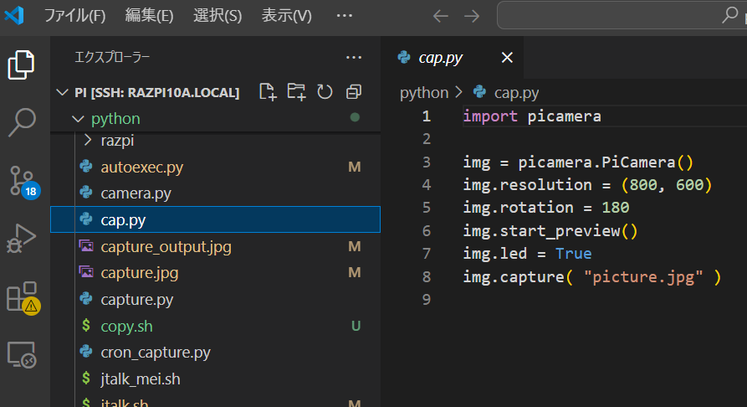The width and height of the screenshot is (747, 407).
Task: Open Source Control with 18 changes
Action: click(x=23, y=180)
